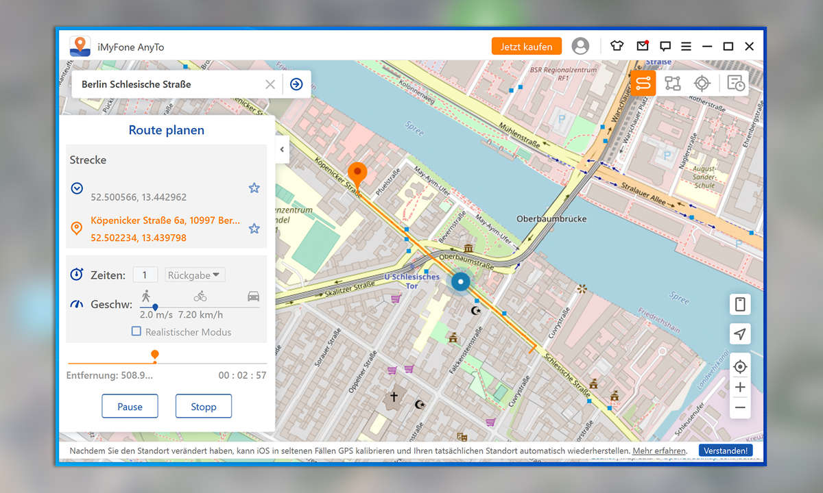Open the T-shirt skin icon
The height and width of the screenshot is (493, 823).
(617, 47)
